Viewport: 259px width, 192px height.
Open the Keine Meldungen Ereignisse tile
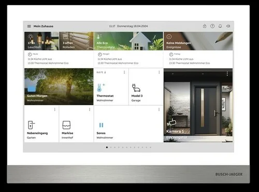coord(198,41)
